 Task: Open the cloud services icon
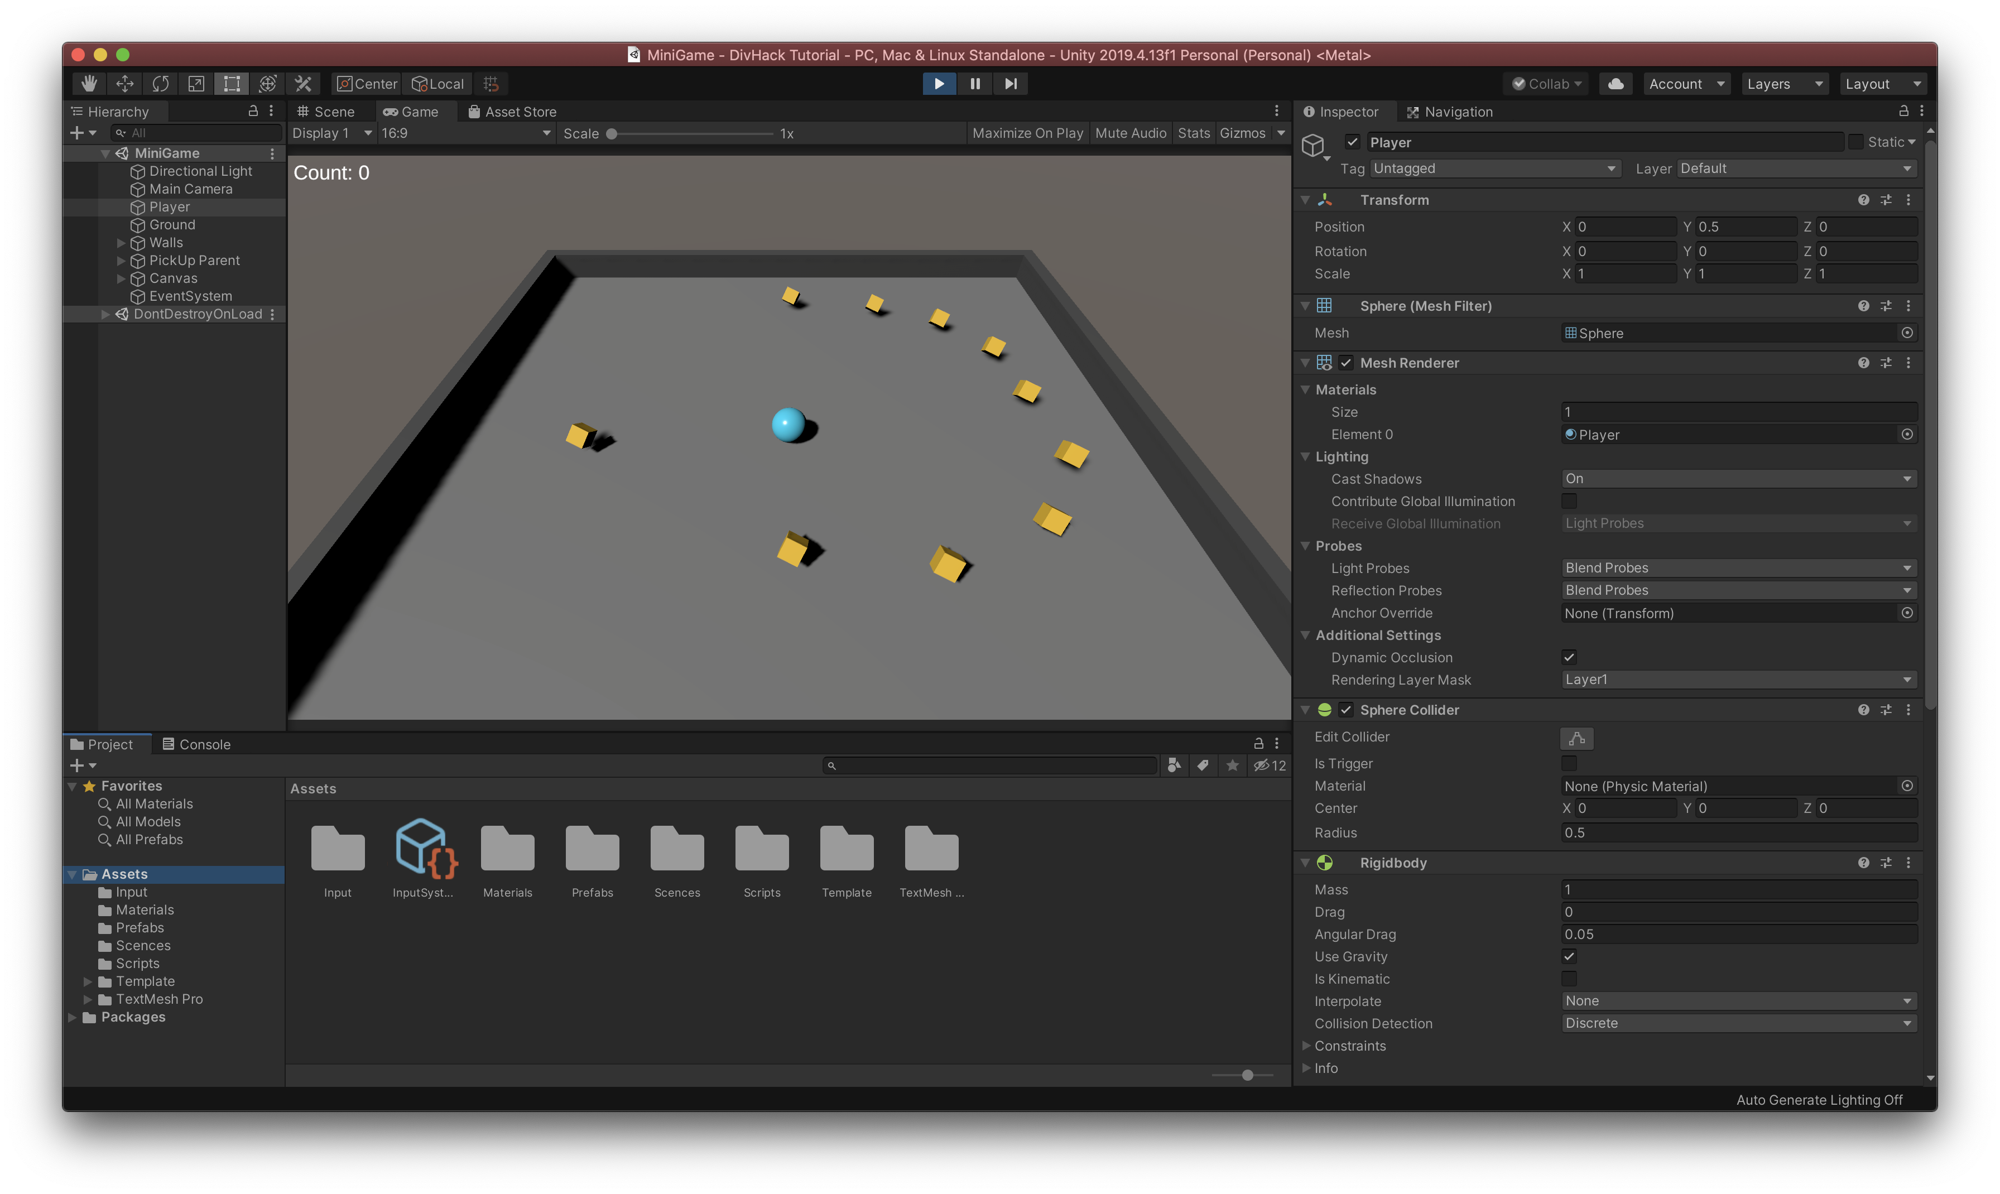(x=1616, y=84)
